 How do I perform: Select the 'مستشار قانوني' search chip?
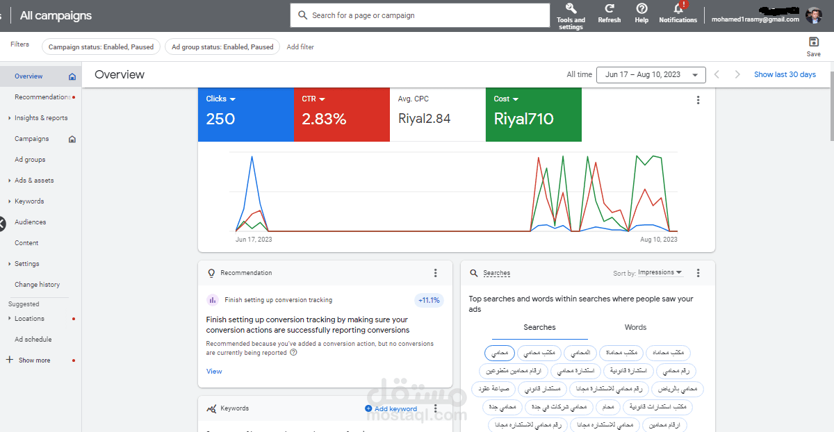pyautogui.click(x=541, y=389)
